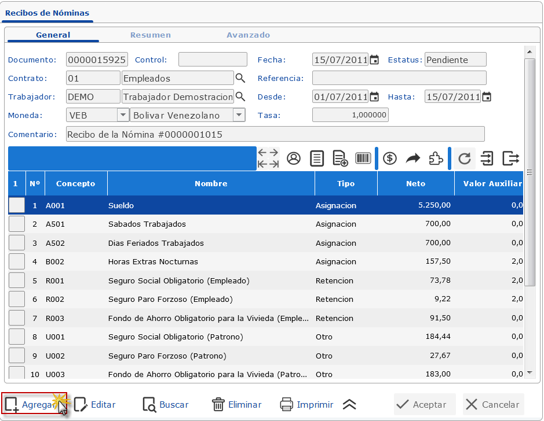The image size is (544, 421).
Task: Switch to the Resumen tab
Action: pos(151,35)
